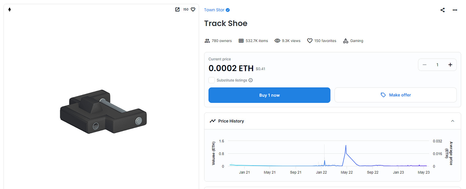Click the Price History heading

[231, 121]
